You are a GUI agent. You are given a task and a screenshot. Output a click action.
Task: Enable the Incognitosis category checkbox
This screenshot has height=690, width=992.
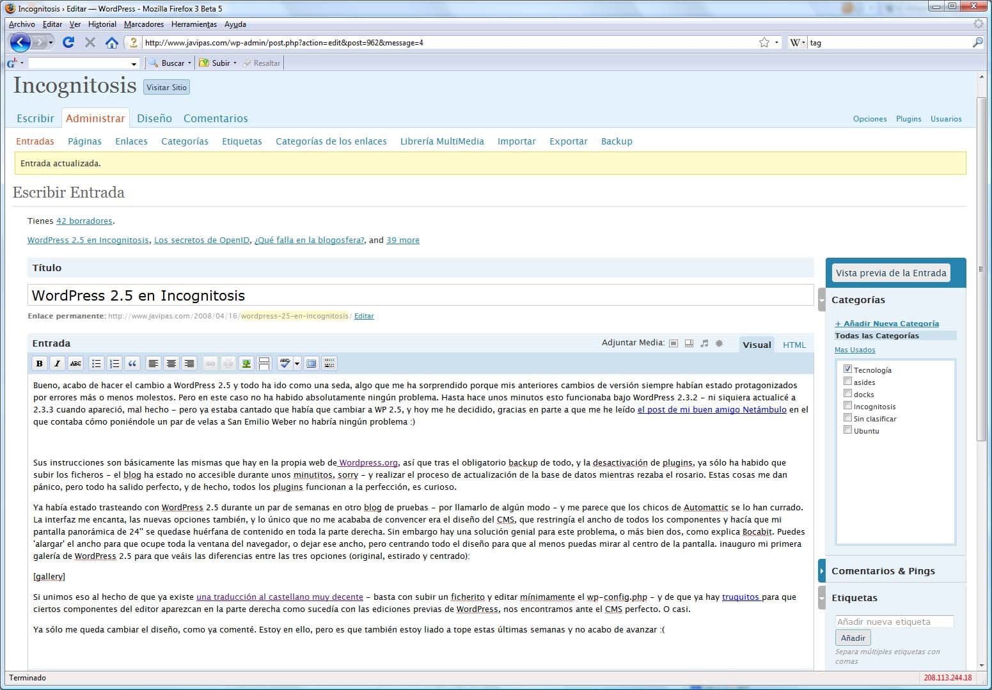(x=847, y=405)
